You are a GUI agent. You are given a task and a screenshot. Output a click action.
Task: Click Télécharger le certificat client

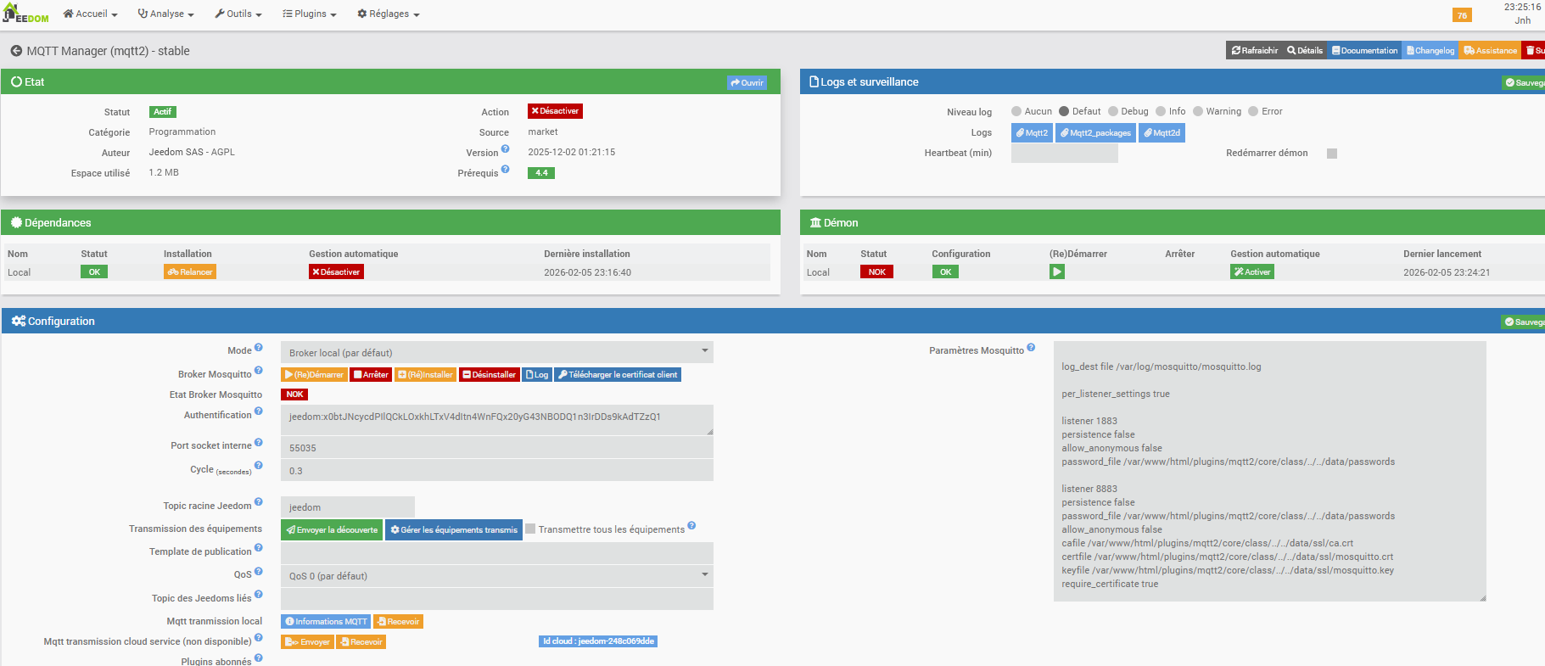(618, 375)
